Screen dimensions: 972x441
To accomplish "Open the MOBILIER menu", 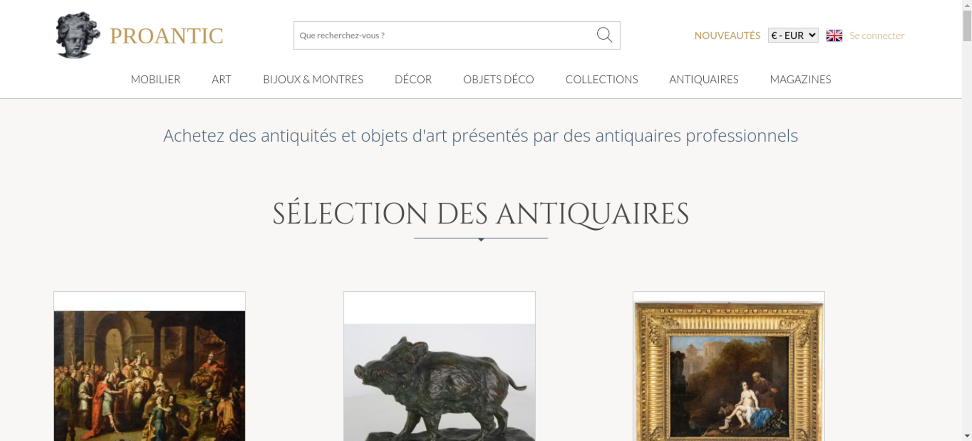I will click(x=156, y=79).
